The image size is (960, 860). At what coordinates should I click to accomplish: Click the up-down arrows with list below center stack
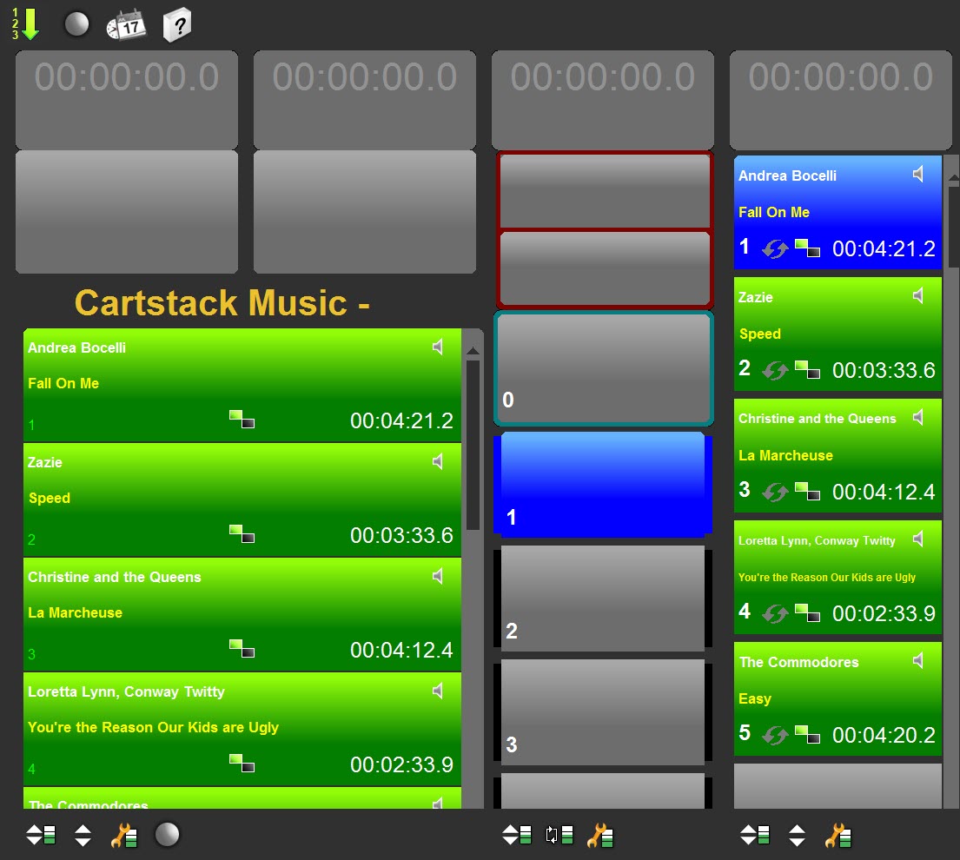(x=517, y=836)
